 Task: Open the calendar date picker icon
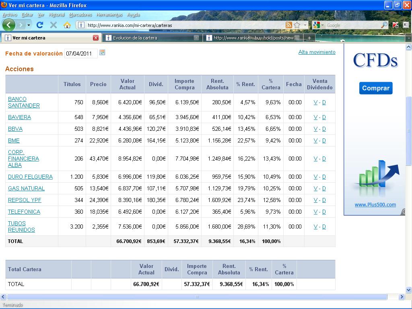(x=102, y=52)
